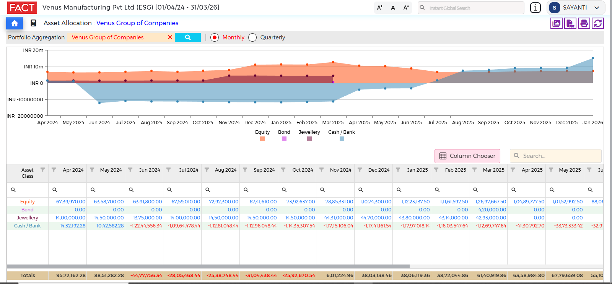
Task: Go to the home page icon
Action: click(15, 23)
